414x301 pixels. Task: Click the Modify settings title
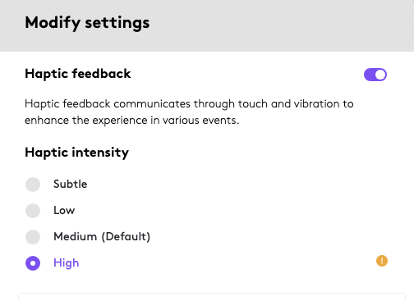coord(87,23)
